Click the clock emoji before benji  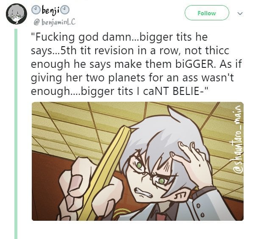click(36, 10)
